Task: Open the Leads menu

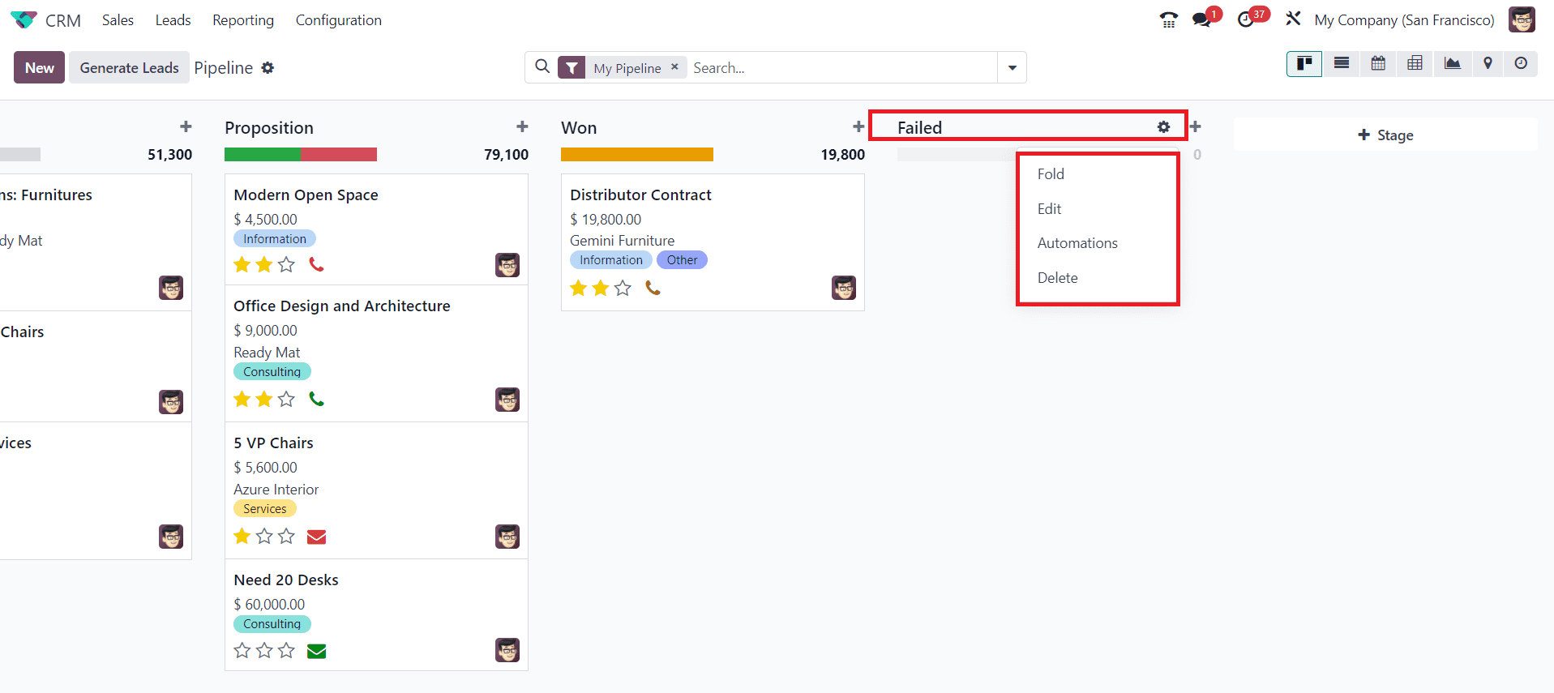Action: coord(173,20)
